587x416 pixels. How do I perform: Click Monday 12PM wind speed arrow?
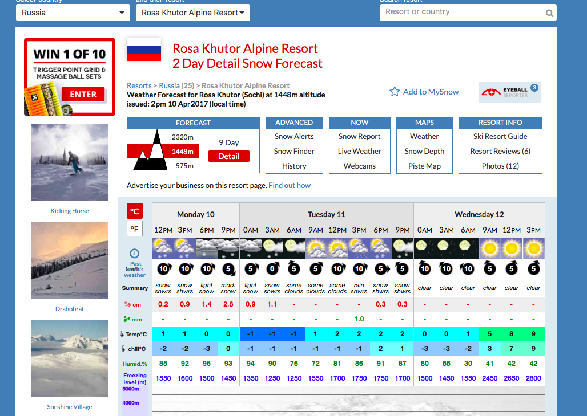click(164, 269)
